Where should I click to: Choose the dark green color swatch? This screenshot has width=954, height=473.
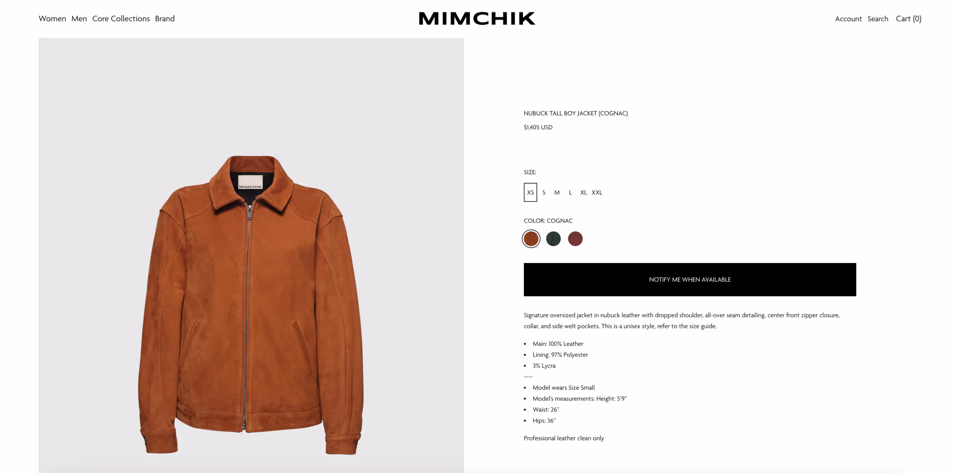[553, 239]
